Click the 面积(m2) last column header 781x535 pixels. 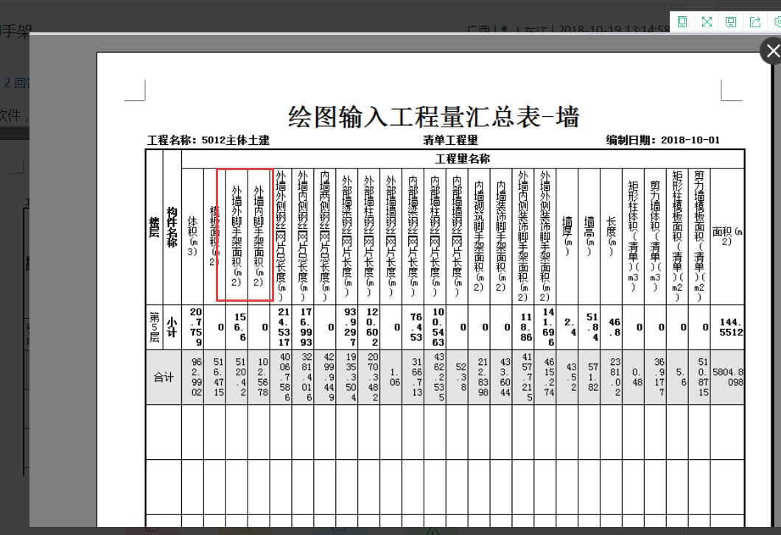(727, 236)
